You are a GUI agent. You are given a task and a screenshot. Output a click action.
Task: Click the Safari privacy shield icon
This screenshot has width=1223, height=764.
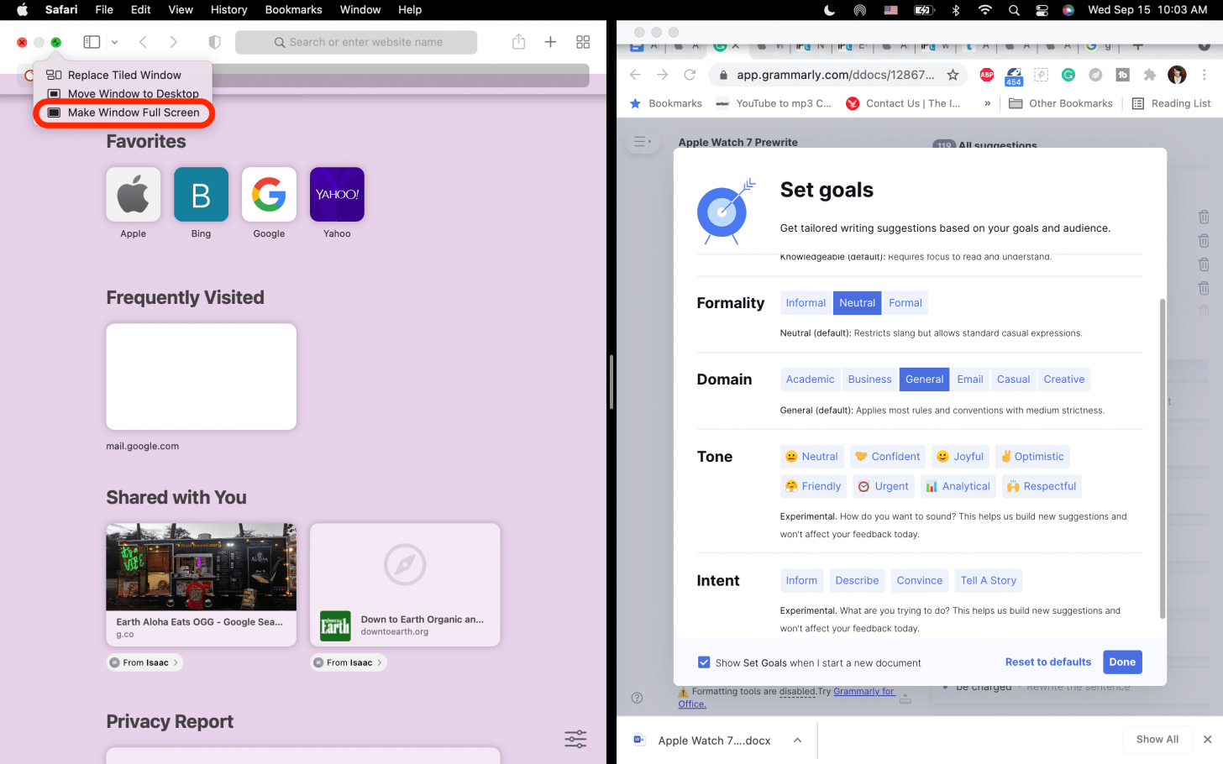214,42
